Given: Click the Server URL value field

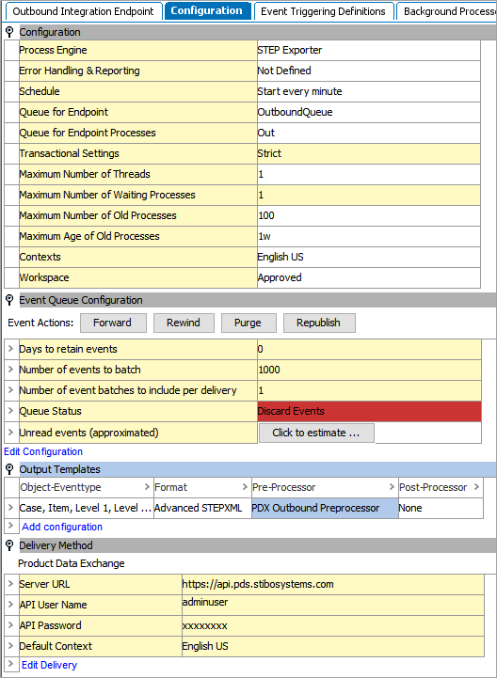Looking at the screenshot, I should coord(332,584).
